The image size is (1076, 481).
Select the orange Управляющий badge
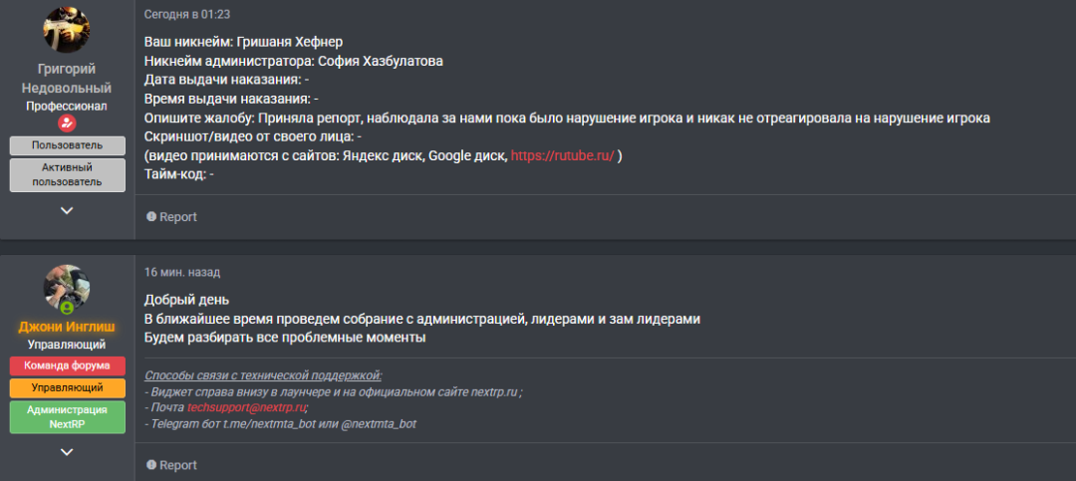(67, 387)
